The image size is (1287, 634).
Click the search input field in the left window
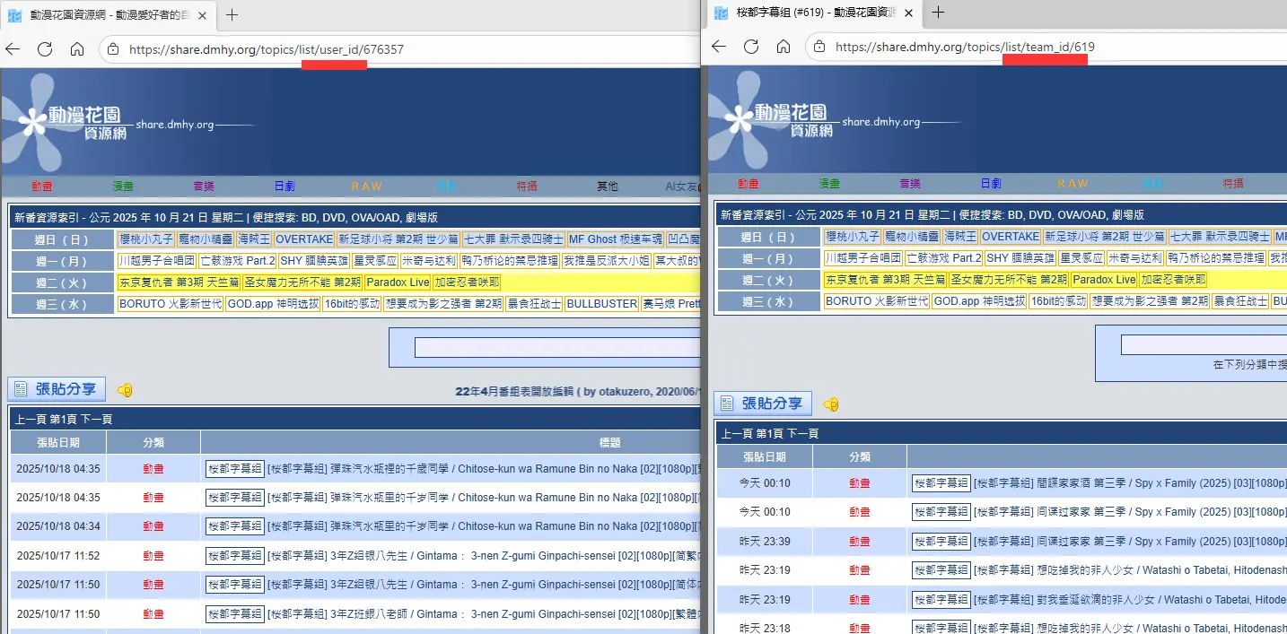point(556,347)
